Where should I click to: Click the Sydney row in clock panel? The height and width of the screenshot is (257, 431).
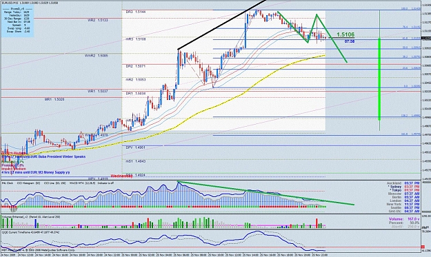pos(404,187)
